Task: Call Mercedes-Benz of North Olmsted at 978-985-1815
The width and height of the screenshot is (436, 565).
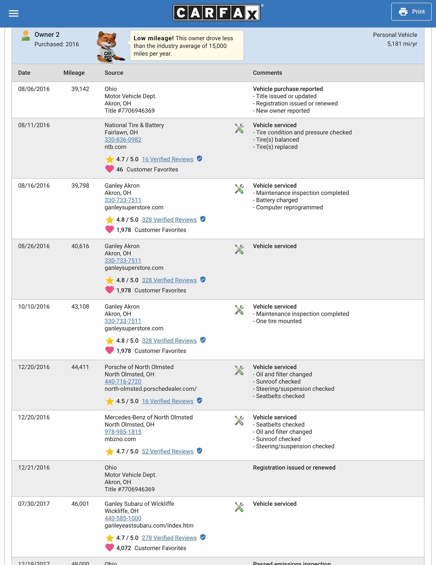Action: click(123, 432)
